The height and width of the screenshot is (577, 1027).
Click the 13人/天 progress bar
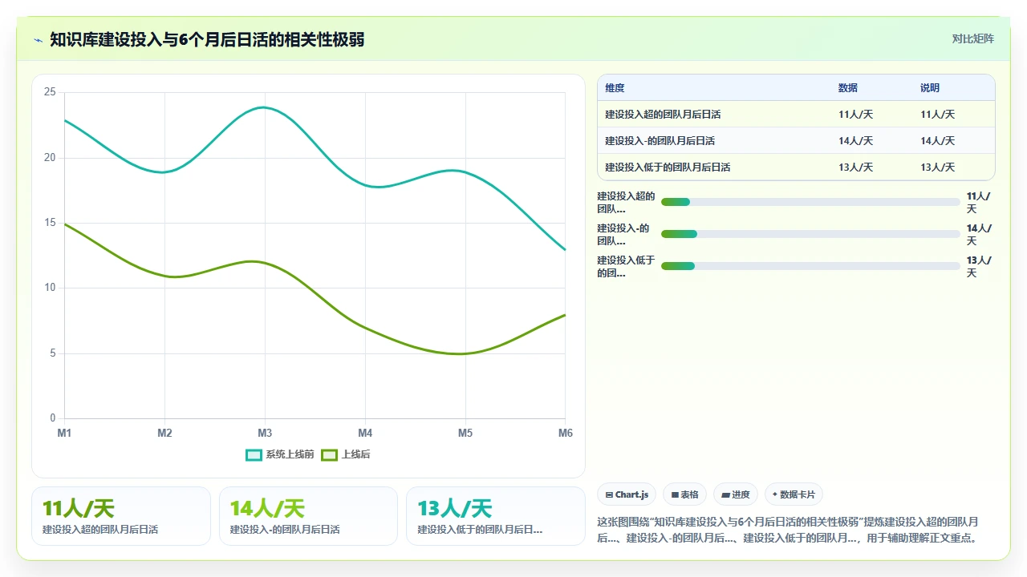810,266
